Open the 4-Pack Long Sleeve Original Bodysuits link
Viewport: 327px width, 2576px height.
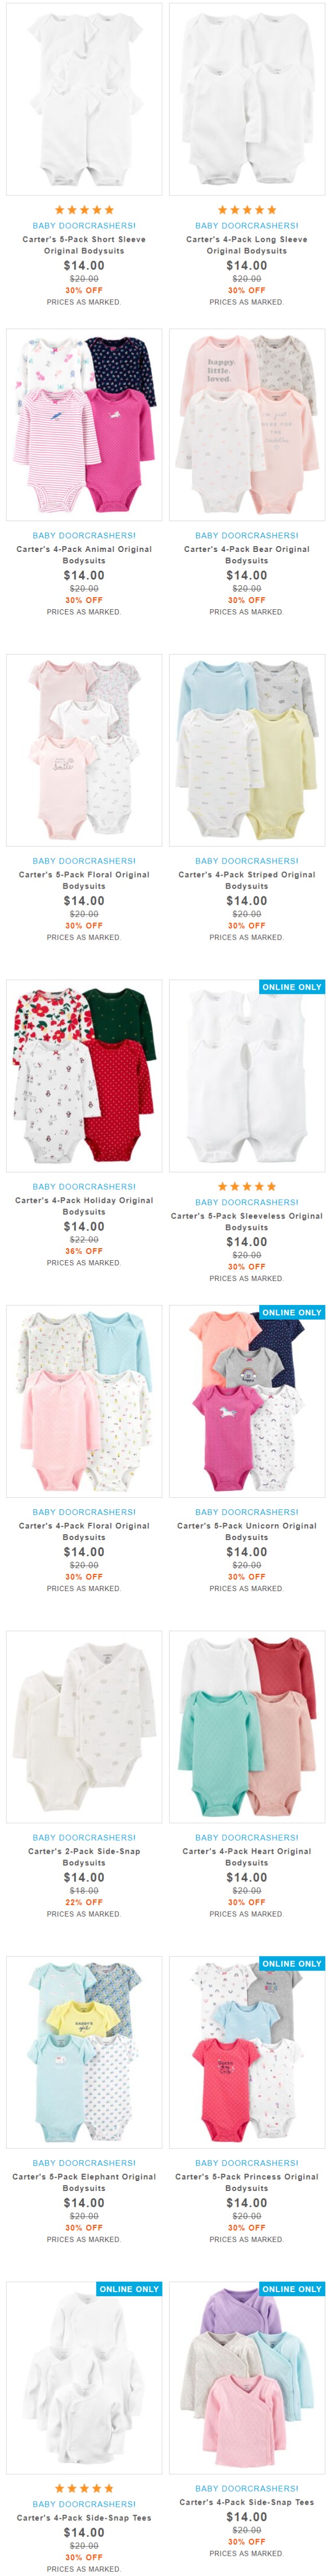point(247,245)
